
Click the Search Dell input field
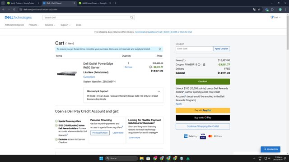(x=86, y=18)
